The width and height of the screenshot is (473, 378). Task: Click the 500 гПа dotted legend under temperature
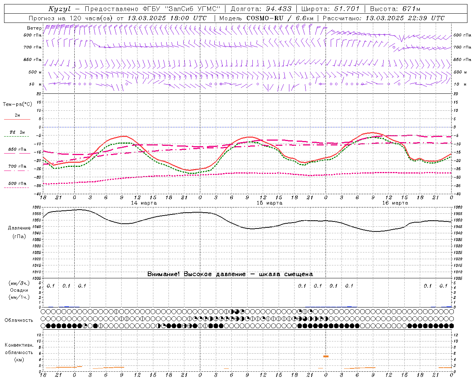17,188
